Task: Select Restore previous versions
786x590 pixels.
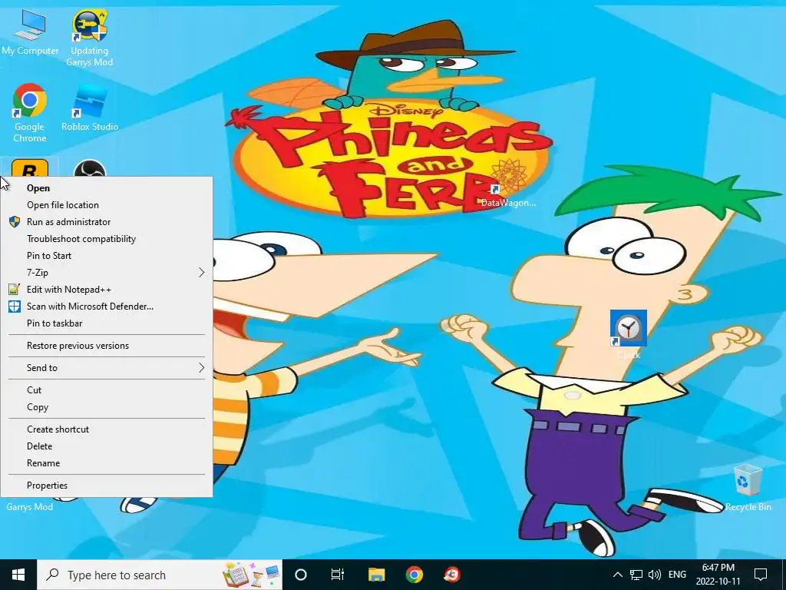Action: point(106,346)
